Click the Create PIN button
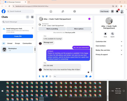This screenshot has width=127, height=101. (x=18, y=36)
